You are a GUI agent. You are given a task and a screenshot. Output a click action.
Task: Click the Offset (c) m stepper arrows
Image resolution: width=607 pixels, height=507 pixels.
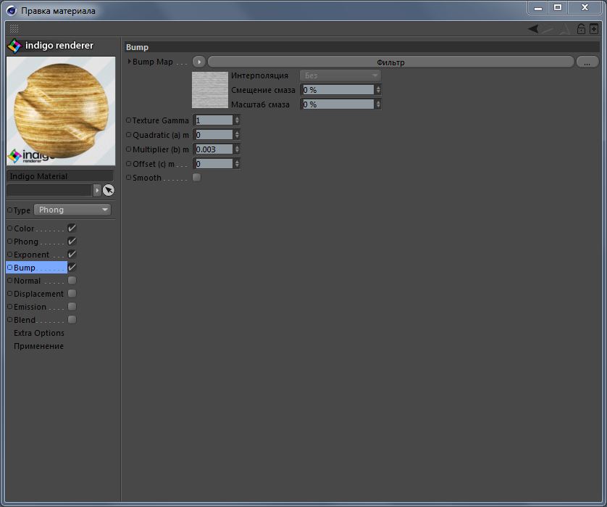pos(237,164)
